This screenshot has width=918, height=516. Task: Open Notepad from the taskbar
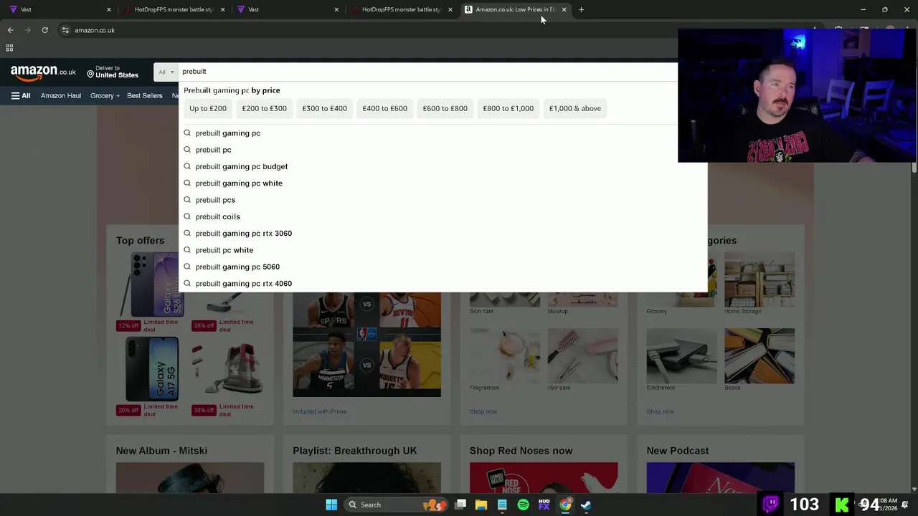[x=502, y=505]
